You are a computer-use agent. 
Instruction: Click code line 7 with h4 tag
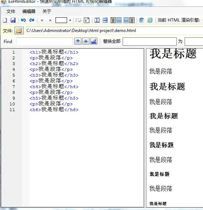pyautogui.click(x=54, y=87)
